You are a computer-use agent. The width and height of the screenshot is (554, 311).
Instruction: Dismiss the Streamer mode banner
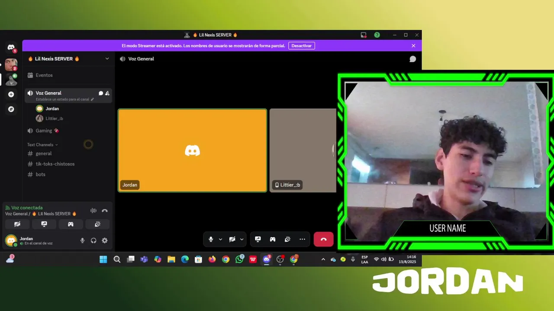tap(413, 46)
